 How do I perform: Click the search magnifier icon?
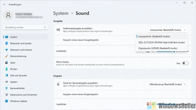(45, 27)
